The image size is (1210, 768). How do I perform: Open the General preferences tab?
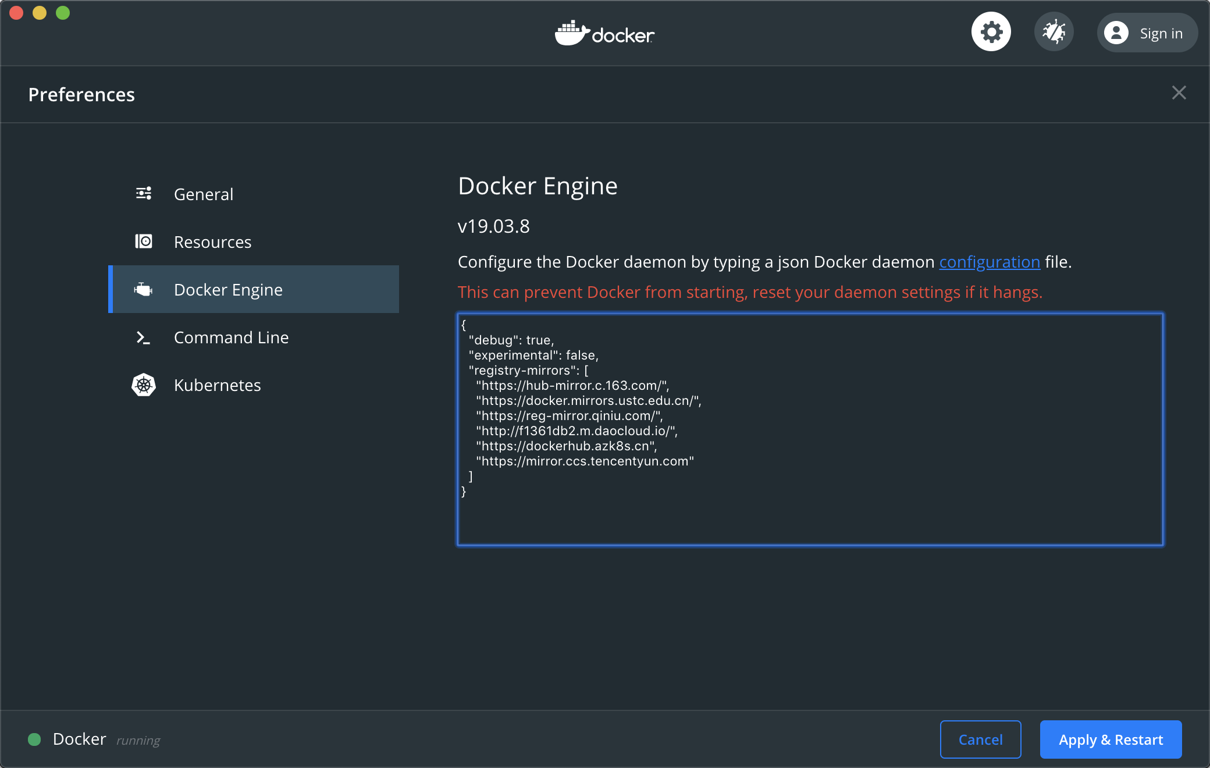254,194
